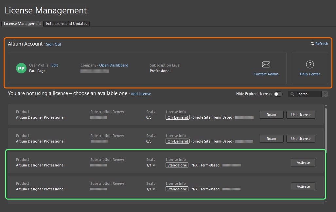Click the Altium Account heading
Screen dimensions: 336x212
(25, 44)
